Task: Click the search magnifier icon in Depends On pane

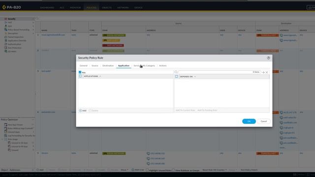Action: (x=176, y=72)
